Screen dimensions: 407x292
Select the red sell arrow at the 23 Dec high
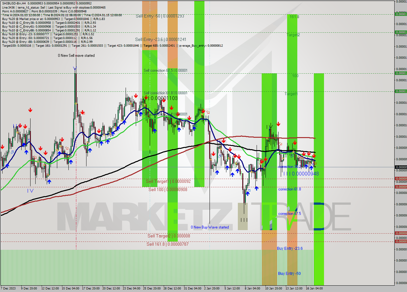[136, 96]
